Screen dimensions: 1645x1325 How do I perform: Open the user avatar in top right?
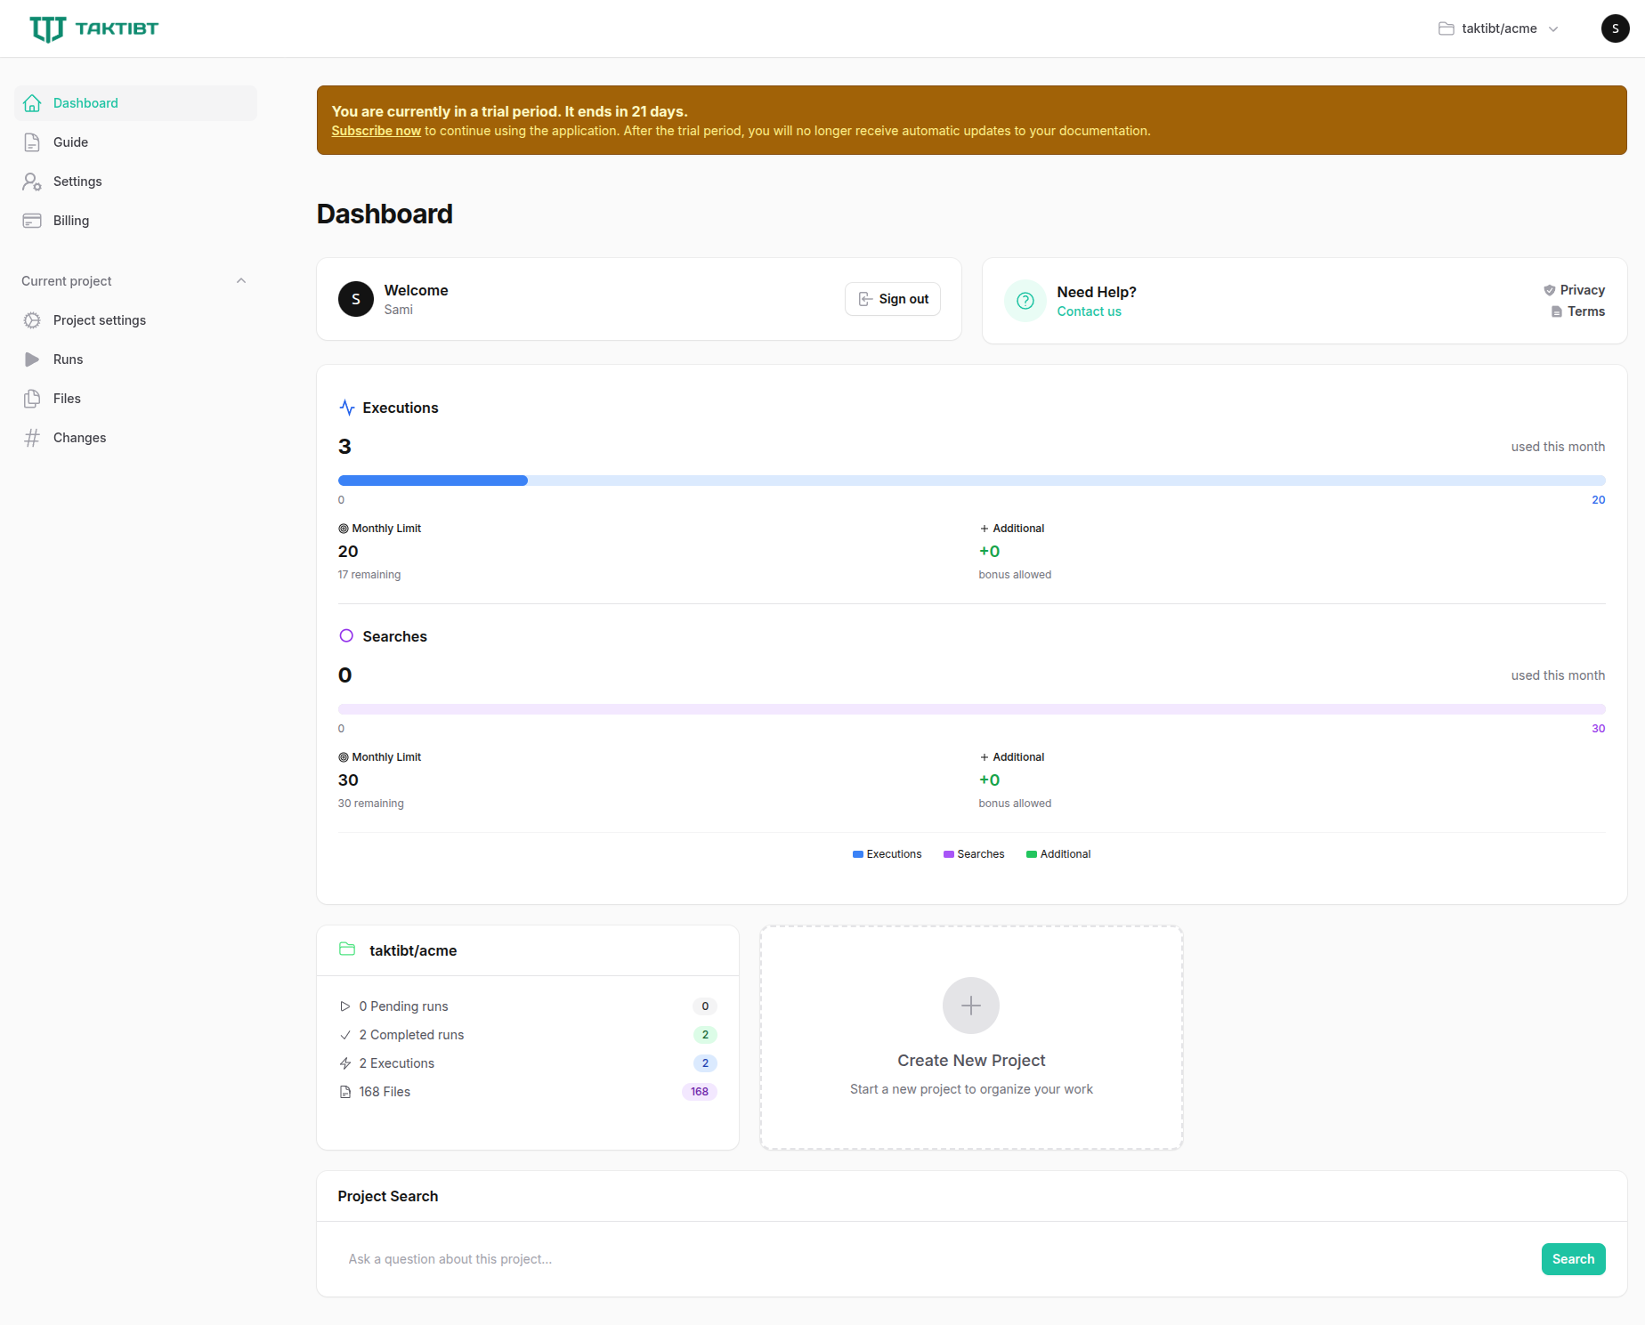pos(1615,28)
